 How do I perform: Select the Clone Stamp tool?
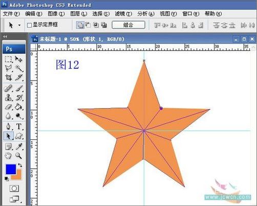pos(8,98)
